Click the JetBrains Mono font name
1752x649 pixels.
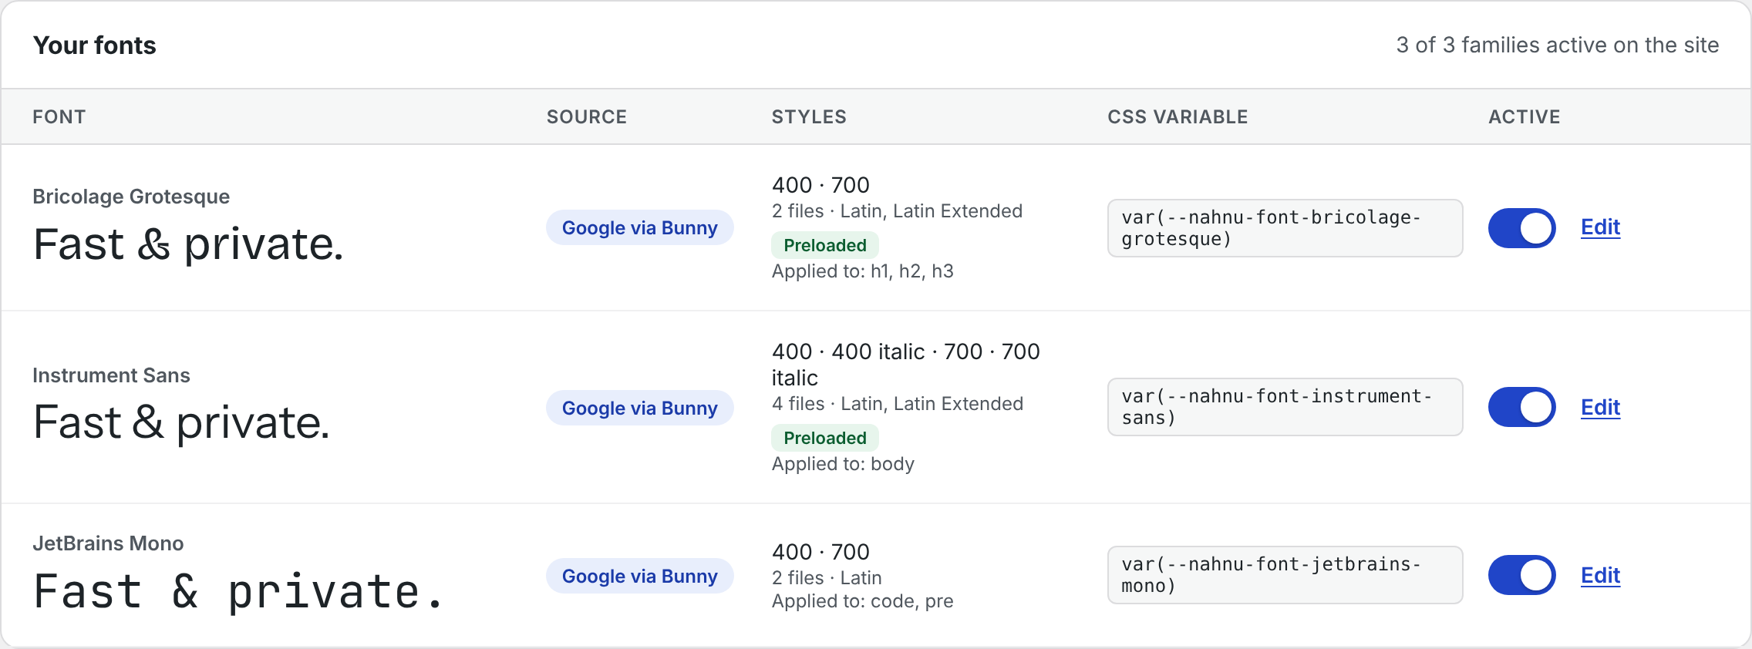[108, 543]
